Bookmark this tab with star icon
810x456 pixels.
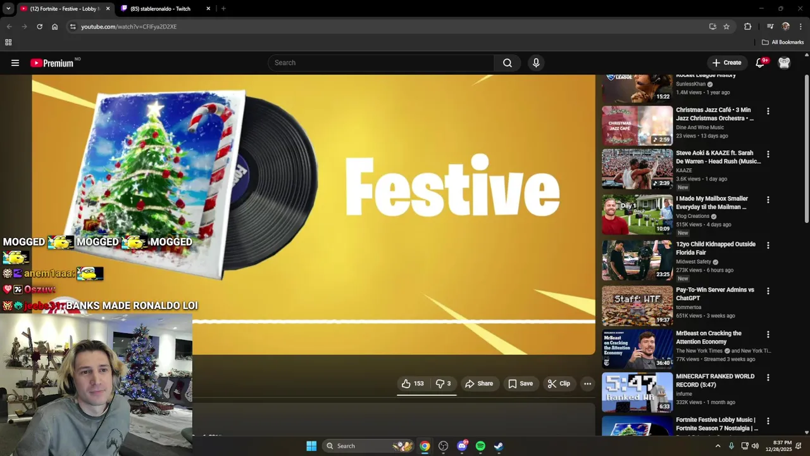coord(726,27)
